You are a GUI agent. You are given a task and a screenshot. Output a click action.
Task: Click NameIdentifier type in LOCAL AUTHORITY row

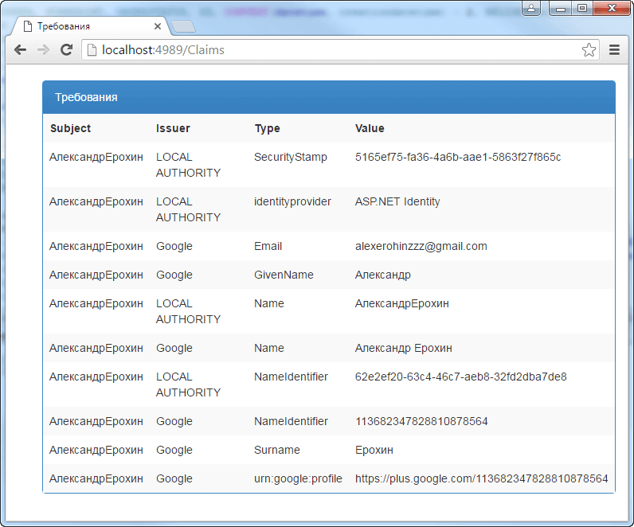tap(291, 377)
